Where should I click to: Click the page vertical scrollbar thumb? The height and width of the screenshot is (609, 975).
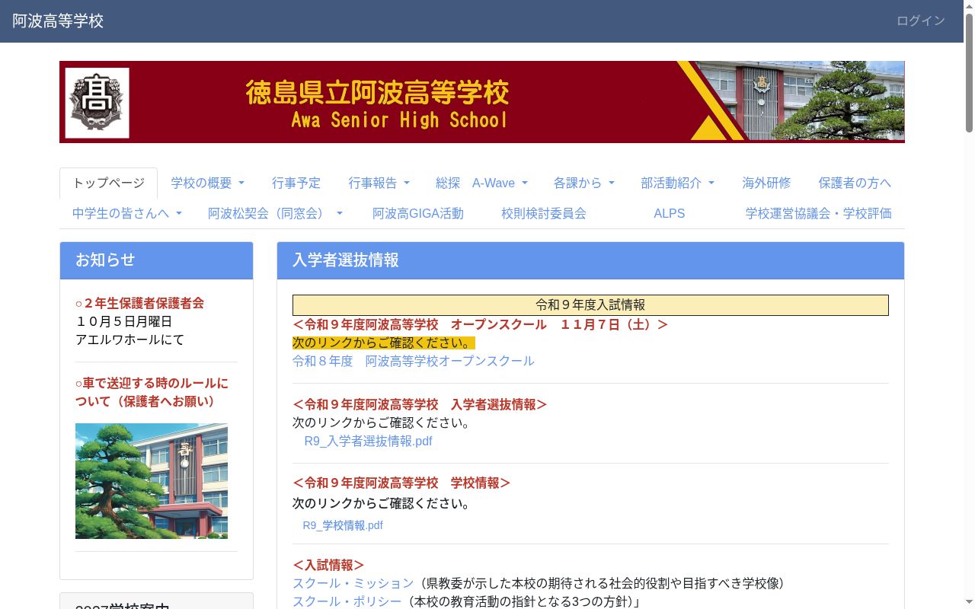pos(969,72)
